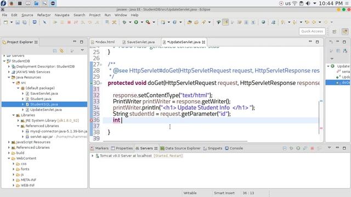Select Student.java in Project Explorer
The height and width of the screenshot is (197, 351).
(41, 99)
